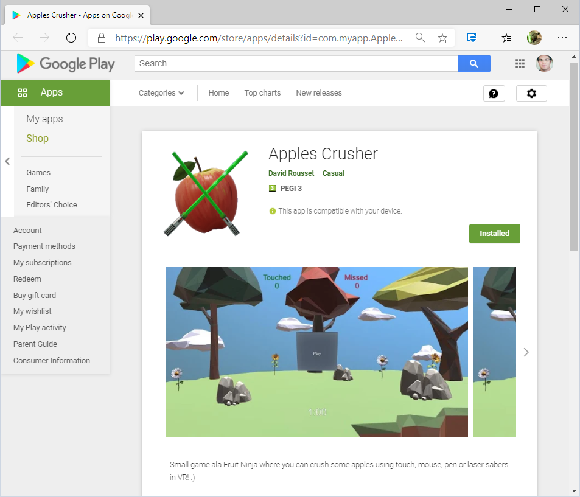Open Consumer Information link

tap(51, 361)
